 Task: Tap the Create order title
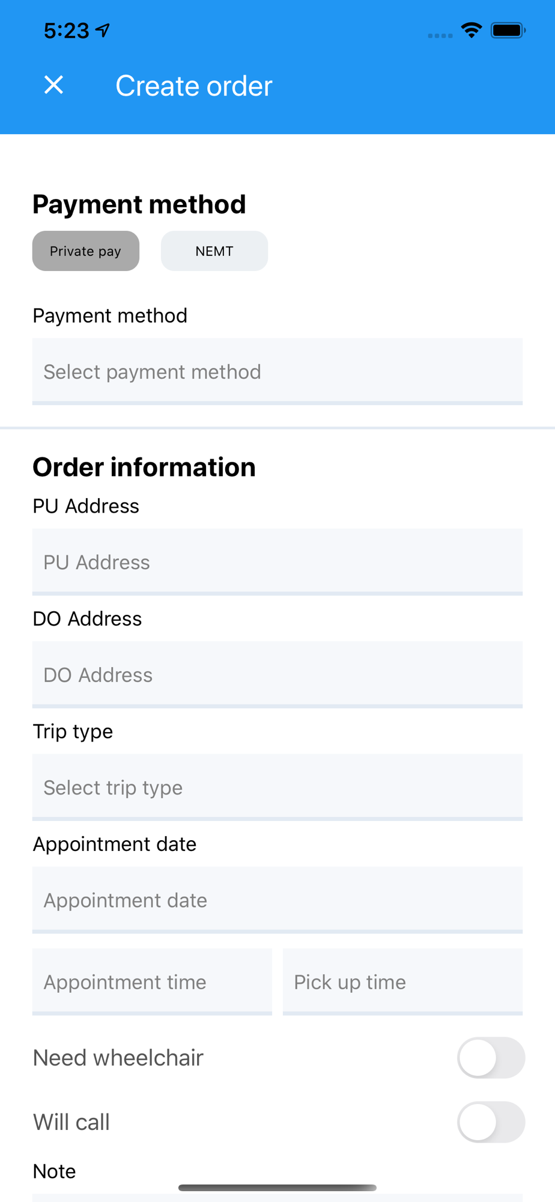(194, 86)
